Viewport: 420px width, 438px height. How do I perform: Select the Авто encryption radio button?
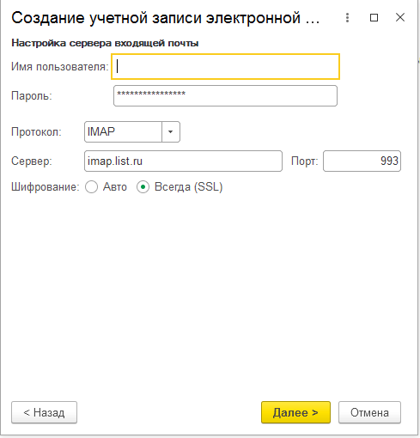(x=92, y=187)
